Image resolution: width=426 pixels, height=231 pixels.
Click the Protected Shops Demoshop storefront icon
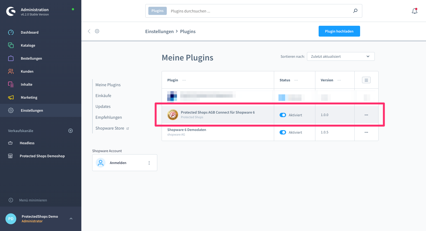(10, 156)
